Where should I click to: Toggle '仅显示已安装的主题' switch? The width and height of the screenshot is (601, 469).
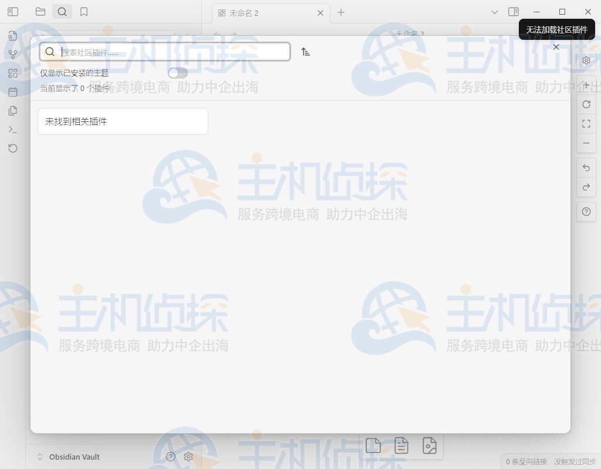[177, 73]
